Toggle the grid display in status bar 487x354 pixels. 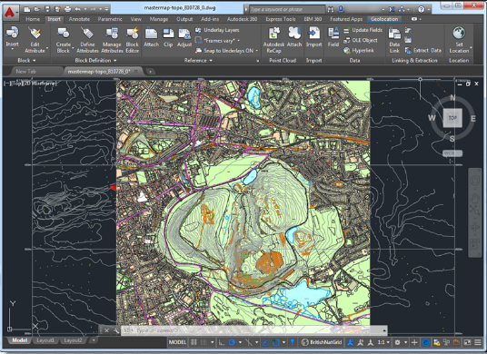pos(194,342)
